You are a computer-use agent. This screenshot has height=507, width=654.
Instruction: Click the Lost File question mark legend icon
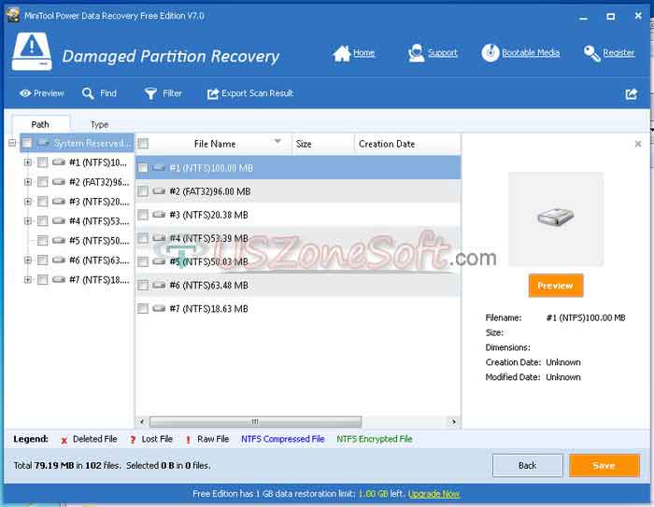point(133,440)
